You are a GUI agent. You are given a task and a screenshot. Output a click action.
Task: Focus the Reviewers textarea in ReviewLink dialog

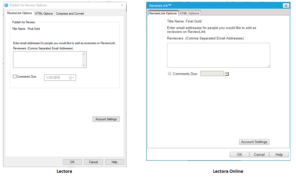coord(218,55)
